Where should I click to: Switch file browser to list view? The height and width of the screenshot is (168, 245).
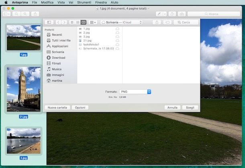point(78,22)
